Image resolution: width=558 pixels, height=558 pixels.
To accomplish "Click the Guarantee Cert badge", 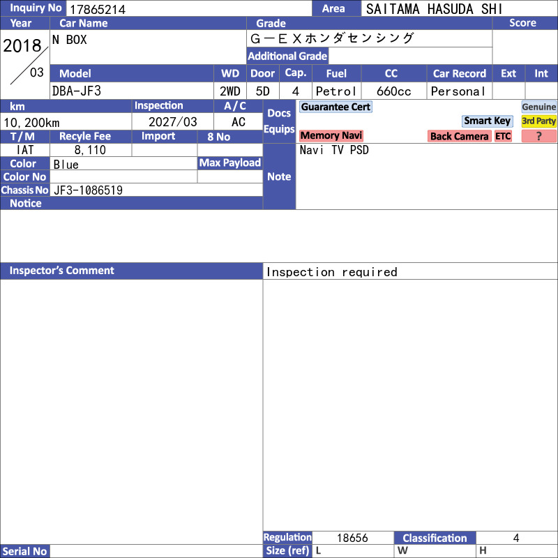I will (335, 107).
